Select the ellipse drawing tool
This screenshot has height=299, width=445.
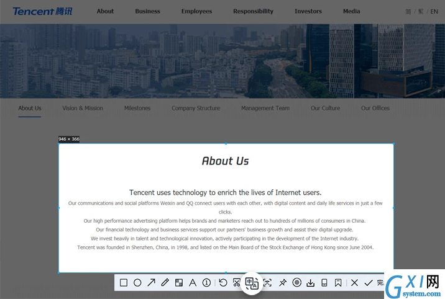[137, 283]
